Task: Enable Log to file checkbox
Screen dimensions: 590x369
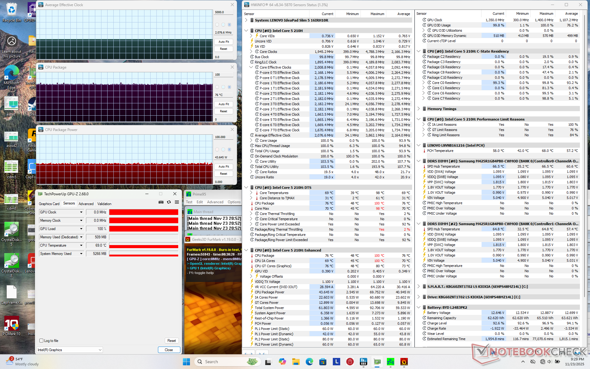Action: tap(41, 340)
